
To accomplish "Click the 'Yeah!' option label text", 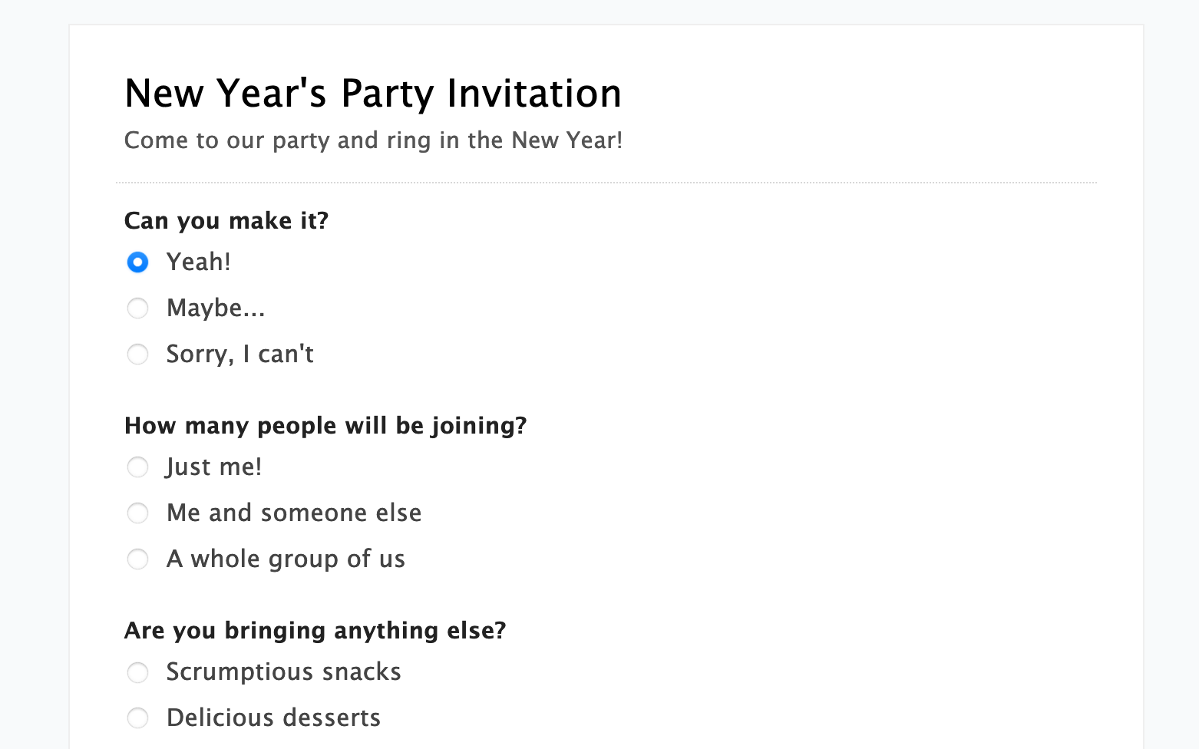I will [198, 262].
